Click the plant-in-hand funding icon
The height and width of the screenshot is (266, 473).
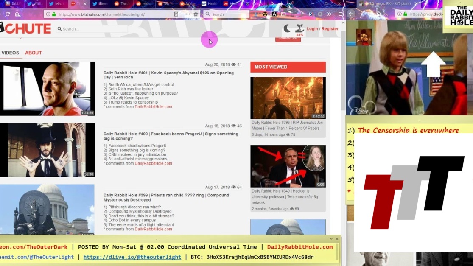[x=300, y=28]
